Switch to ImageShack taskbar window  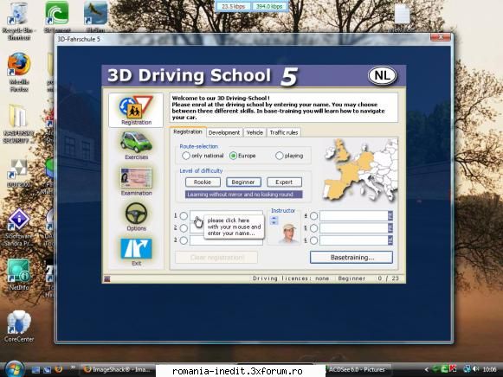[x=118, y=369]
